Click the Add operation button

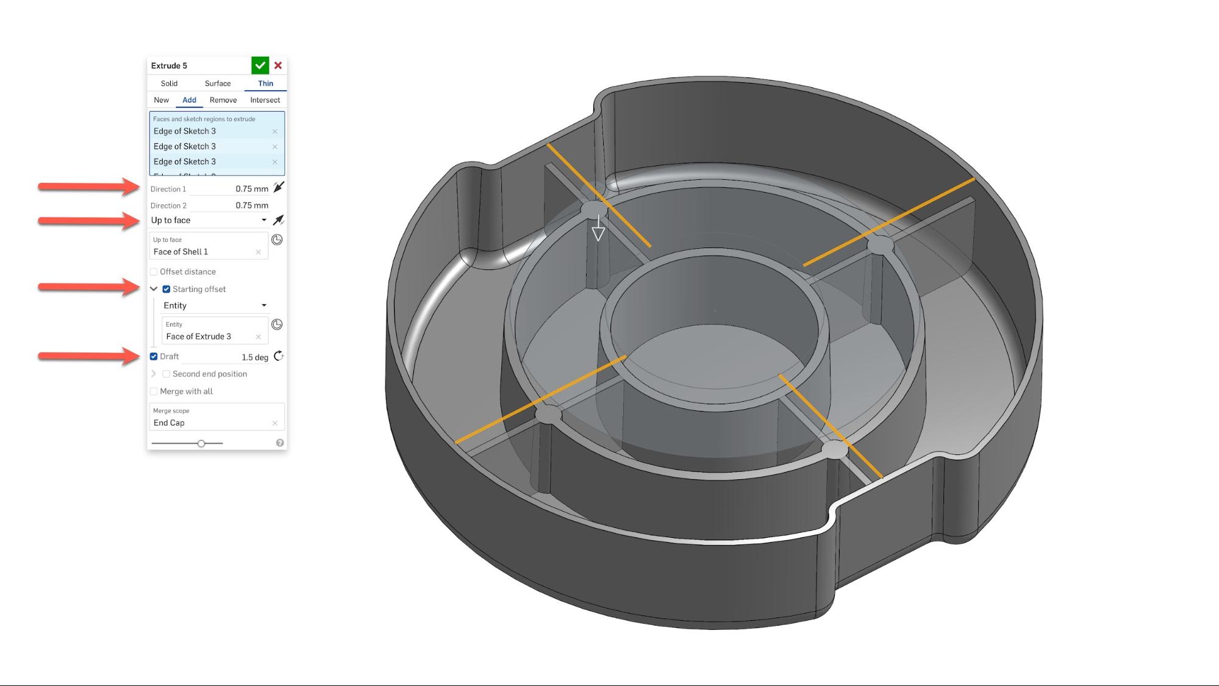point(188,99)
